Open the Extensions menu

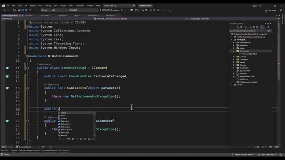tap(80, 6)
